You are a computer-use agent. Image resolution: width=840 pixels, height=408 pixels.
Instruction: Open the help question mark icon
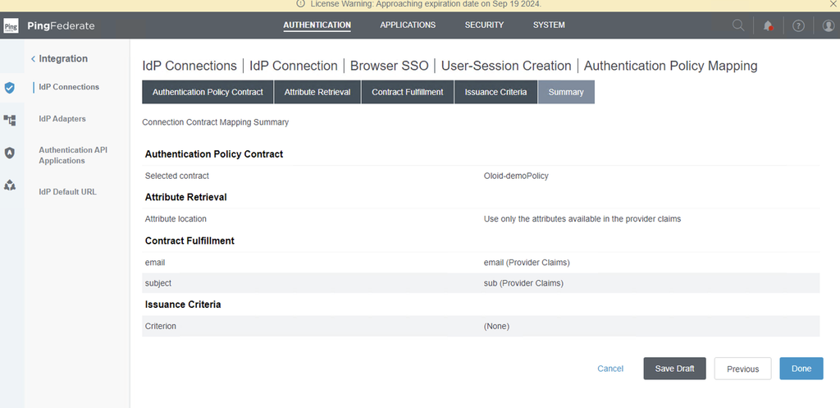click(798, 25)
